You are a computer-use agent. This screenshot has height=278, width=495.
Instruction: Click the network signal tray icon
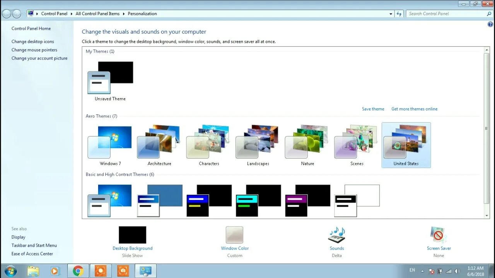449,271
